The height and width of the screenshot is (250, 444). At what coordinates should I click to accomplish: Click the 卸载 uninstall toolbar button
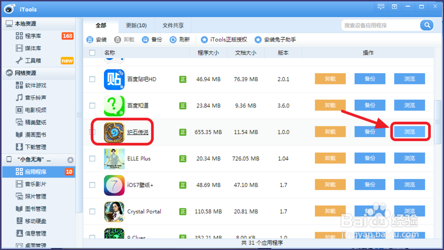124,40
